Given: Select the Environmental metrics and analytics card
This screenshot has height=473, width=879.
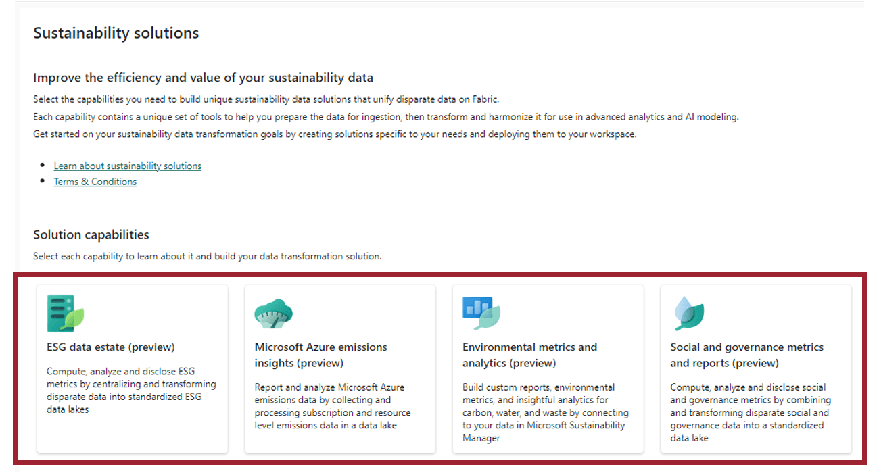Looking at the screenshot, I should (546, 368).
